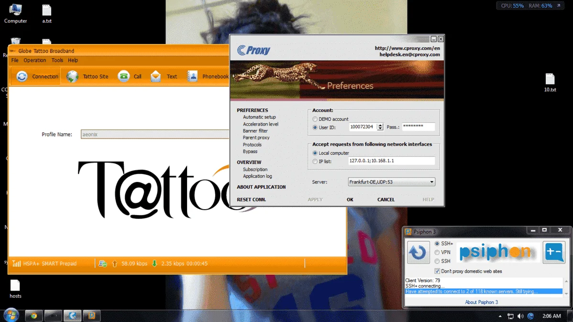Click CANCEL in CProxy Preferences
This screenshot has width=573, height=322.
[x=386, y=200]
